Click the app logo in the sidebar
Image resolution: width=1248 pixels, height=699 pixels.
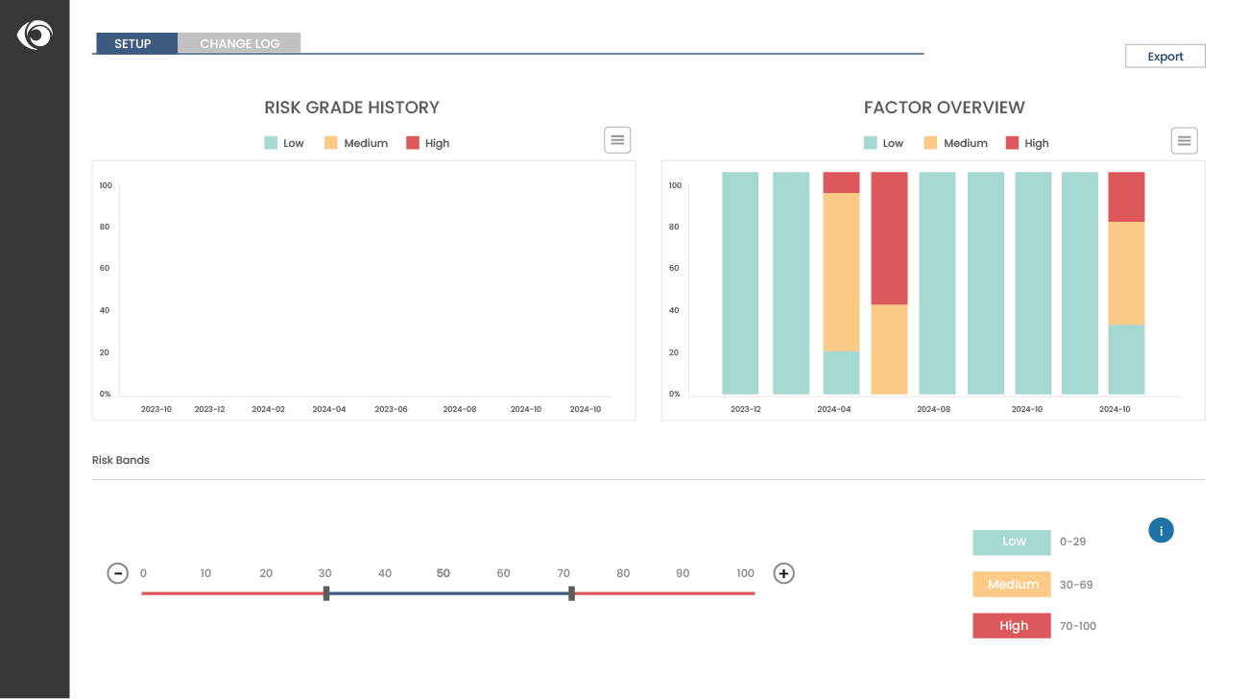35,35
